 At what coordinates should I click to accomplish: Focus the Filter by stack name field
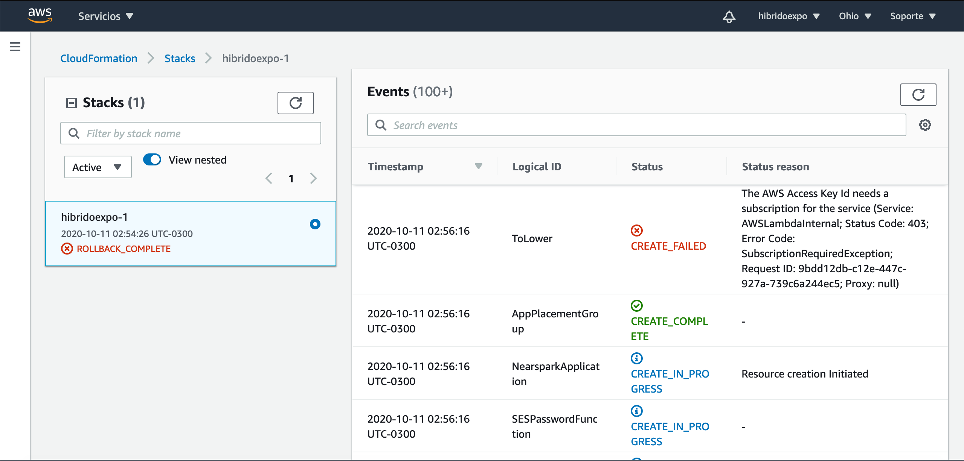pyautogui.click(x=191, y=133)
